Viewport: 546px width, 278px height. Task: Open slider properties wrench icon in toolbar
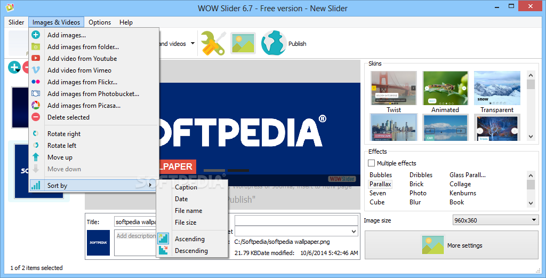click(213, 43)
